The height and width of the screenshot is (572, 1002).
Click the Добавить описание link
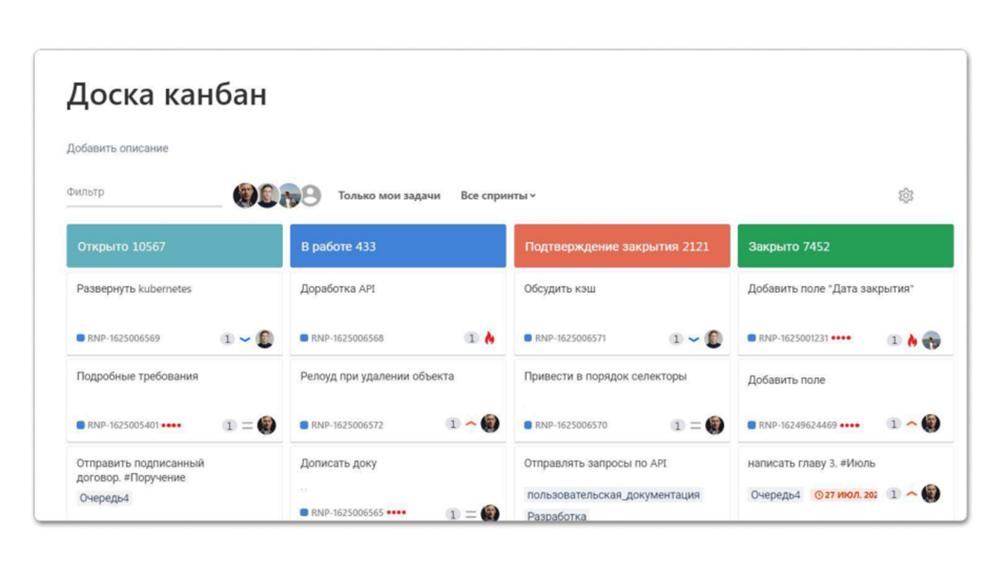pyautogui.click(x=116, y=148)
